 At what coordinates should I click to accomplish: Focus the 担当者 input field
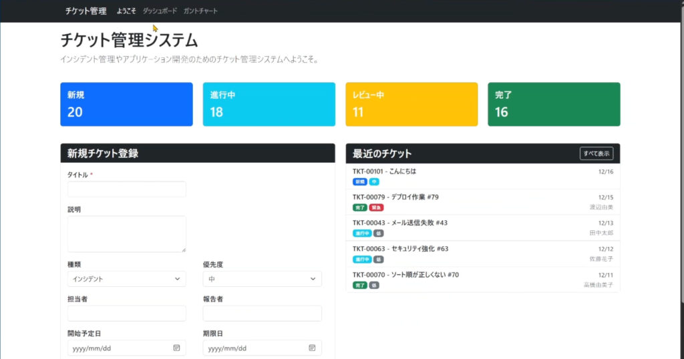click(126, 314)
